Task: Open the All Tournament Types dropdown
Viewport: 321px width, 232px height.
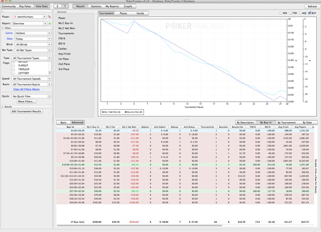Action: pos(31,58)
